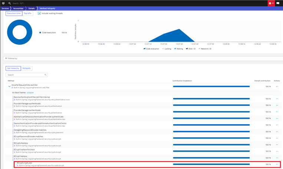Toggle Include waiting threads checkbox
The image size is (283, 169).
(40, 13)
